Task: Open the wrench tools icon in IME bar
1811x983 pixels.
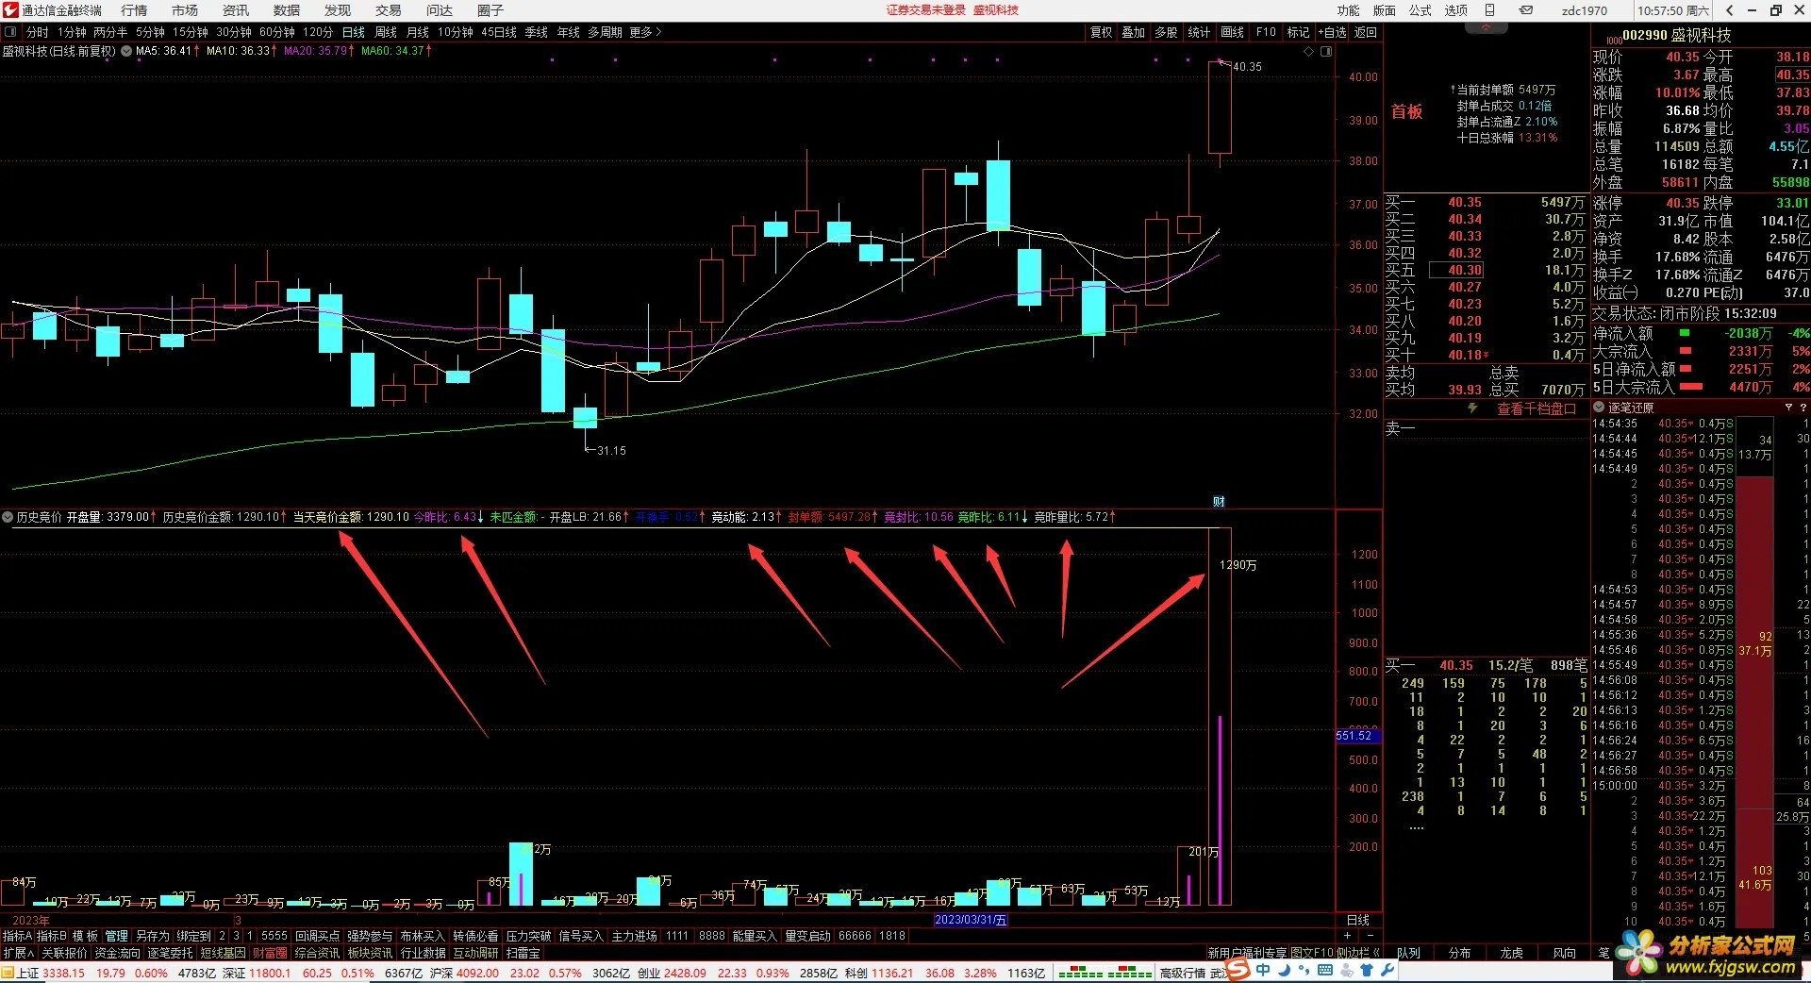Action: pos(1387,970)
